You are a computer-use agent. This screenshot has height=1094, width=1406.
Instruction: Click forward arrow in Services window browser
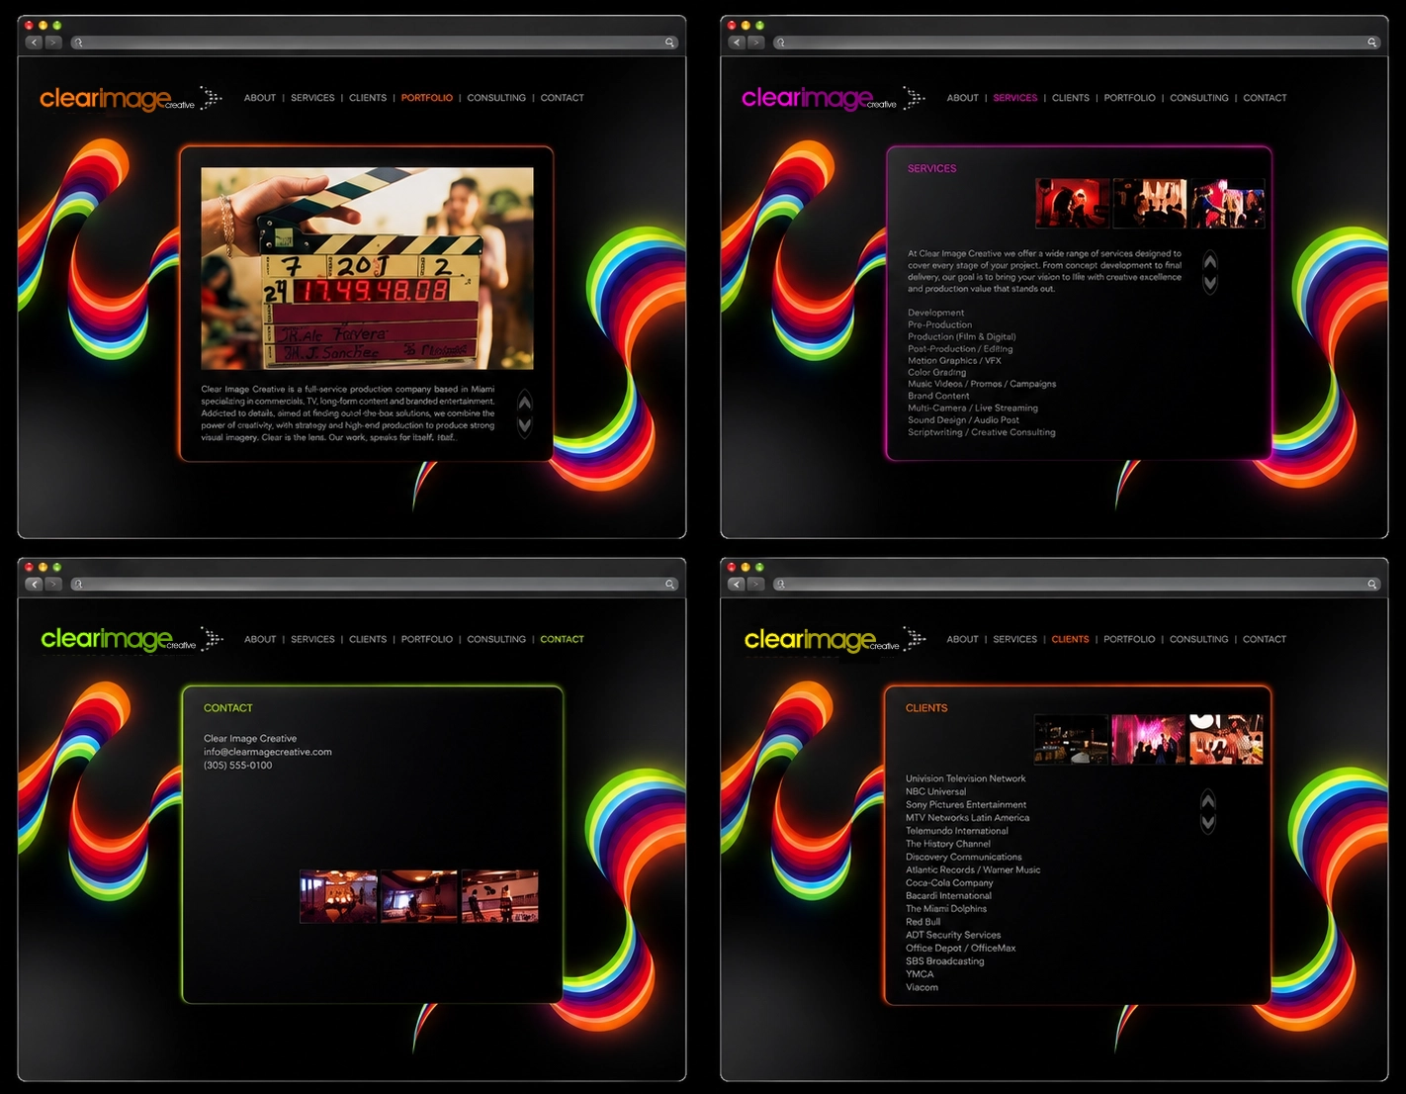755,43
